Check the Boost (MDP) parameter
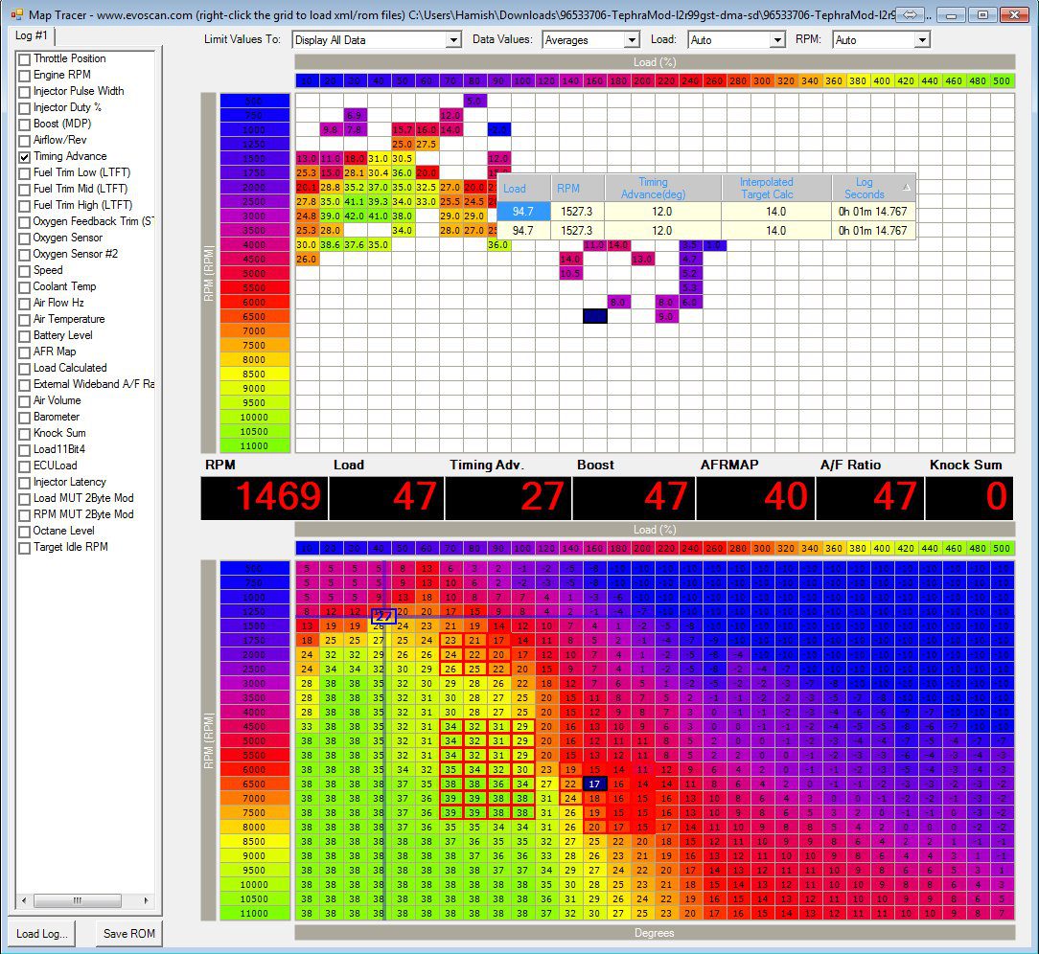The height and width of the screenshot is (954, 1039). click(25, 125)
